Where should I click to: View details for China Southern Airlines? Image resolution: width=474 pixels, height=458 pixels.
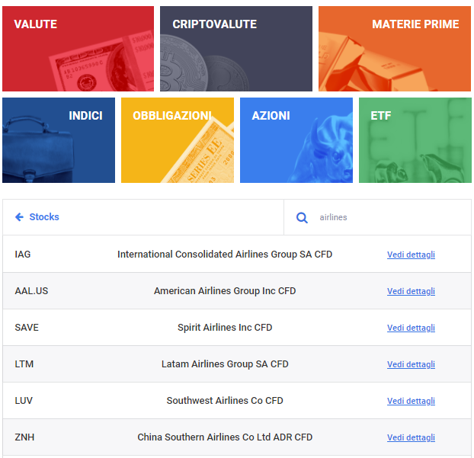(411, 437)
